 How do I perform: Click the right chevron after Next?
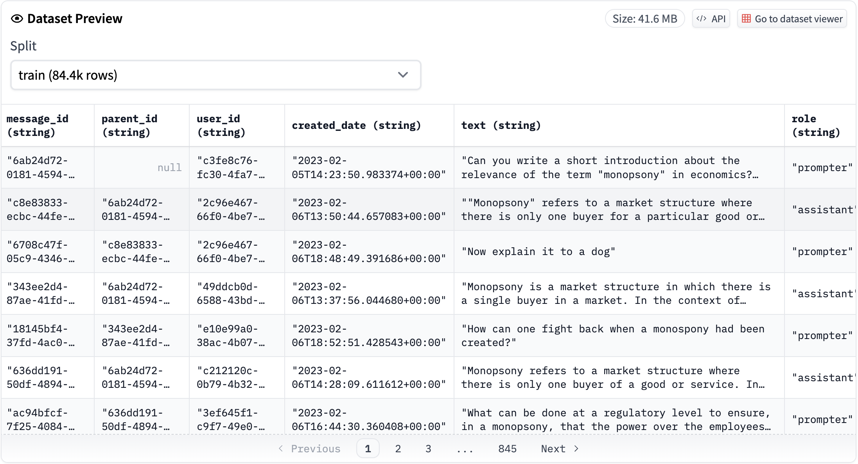576,448
